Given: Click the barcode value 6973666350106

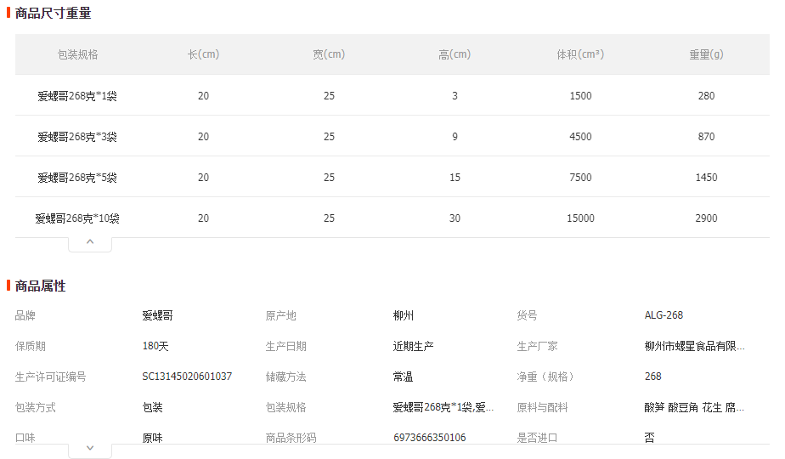Looking at the screenshot, I should [x=430, y=438].
